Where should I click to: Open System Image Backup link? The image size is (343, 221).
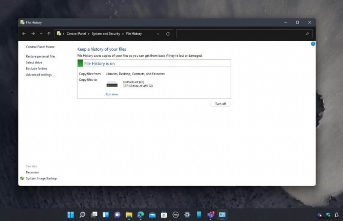click(x=41, y=179)
